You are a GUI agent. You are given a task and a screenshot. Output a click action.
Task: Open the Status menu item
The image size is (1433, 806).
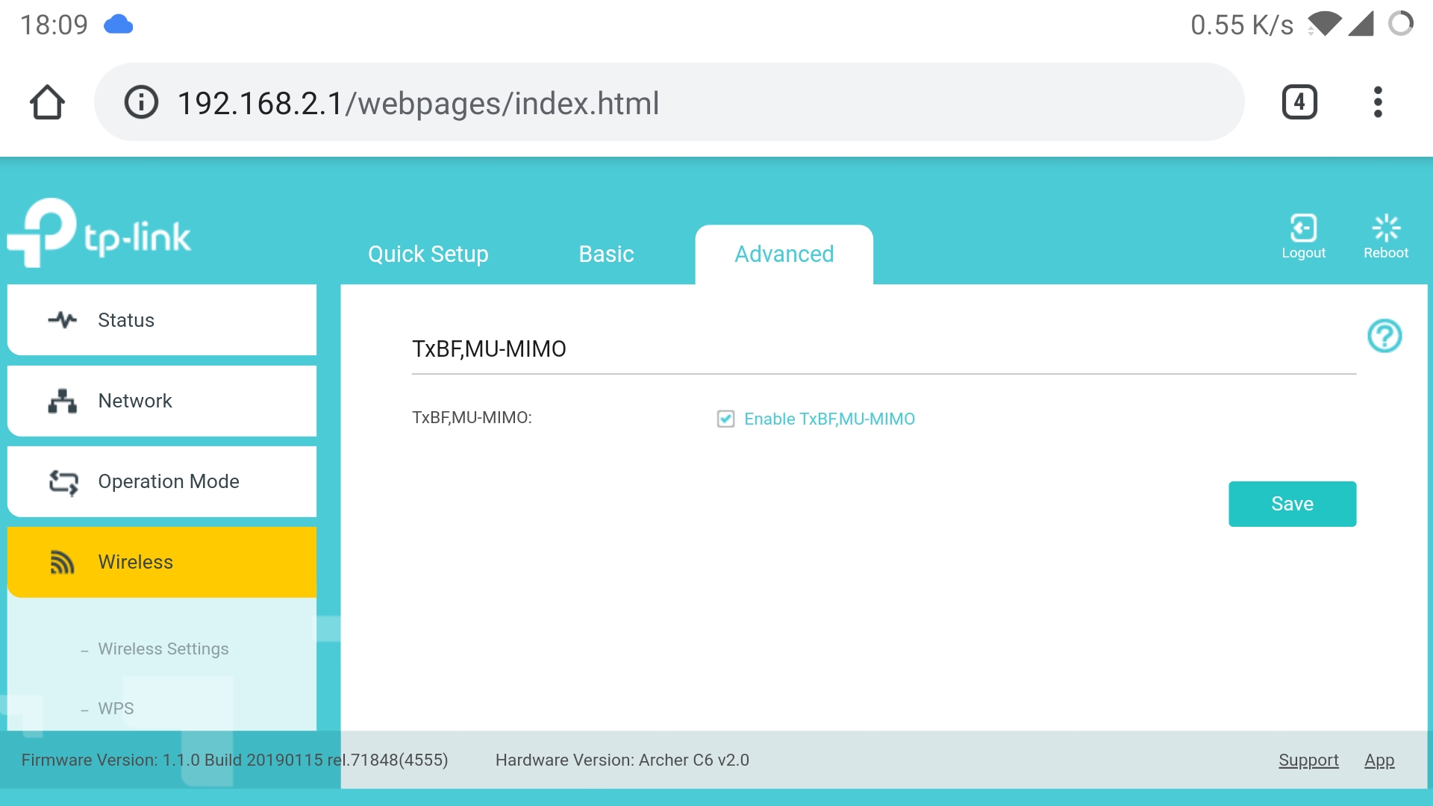162,320
